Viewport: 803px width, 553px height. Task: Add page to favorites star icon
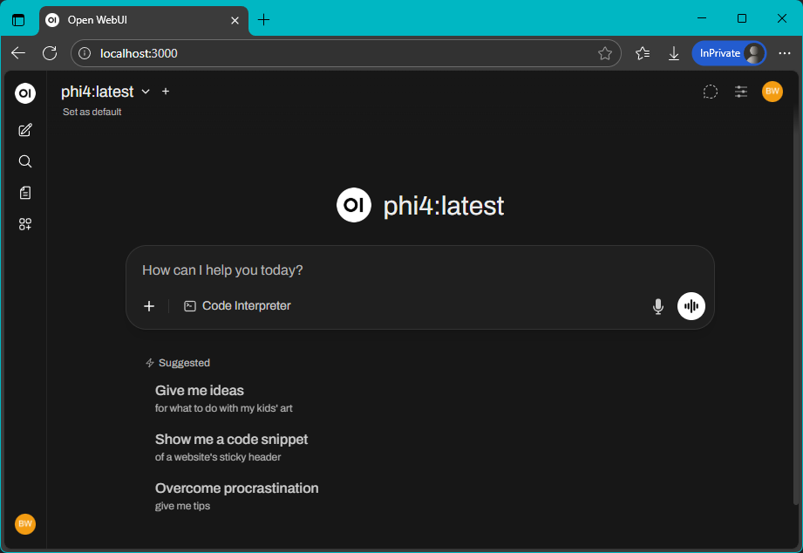[x=605, y=53]
